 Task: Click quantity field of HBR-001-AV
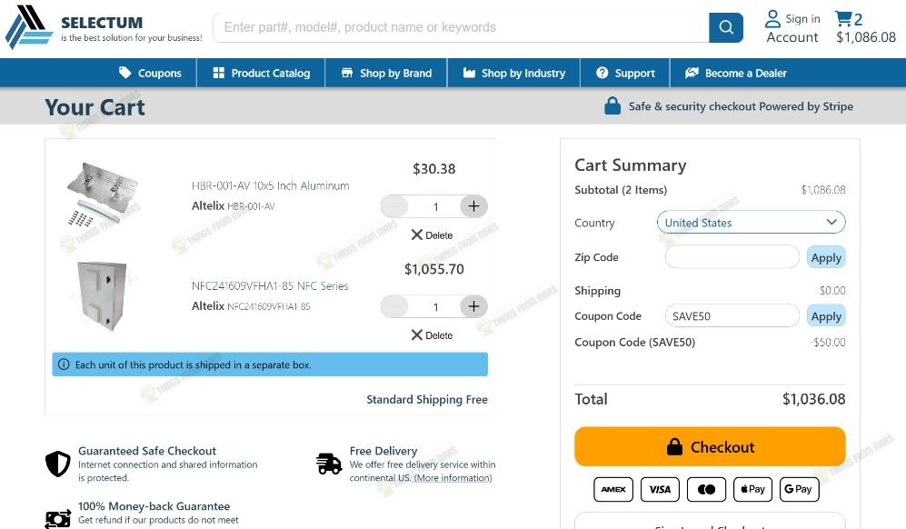click(x=435, y=206)
